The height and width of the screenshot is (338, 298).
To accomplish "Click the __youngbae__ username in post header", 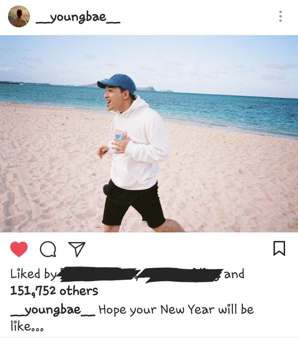I will (x=78, y=17).
